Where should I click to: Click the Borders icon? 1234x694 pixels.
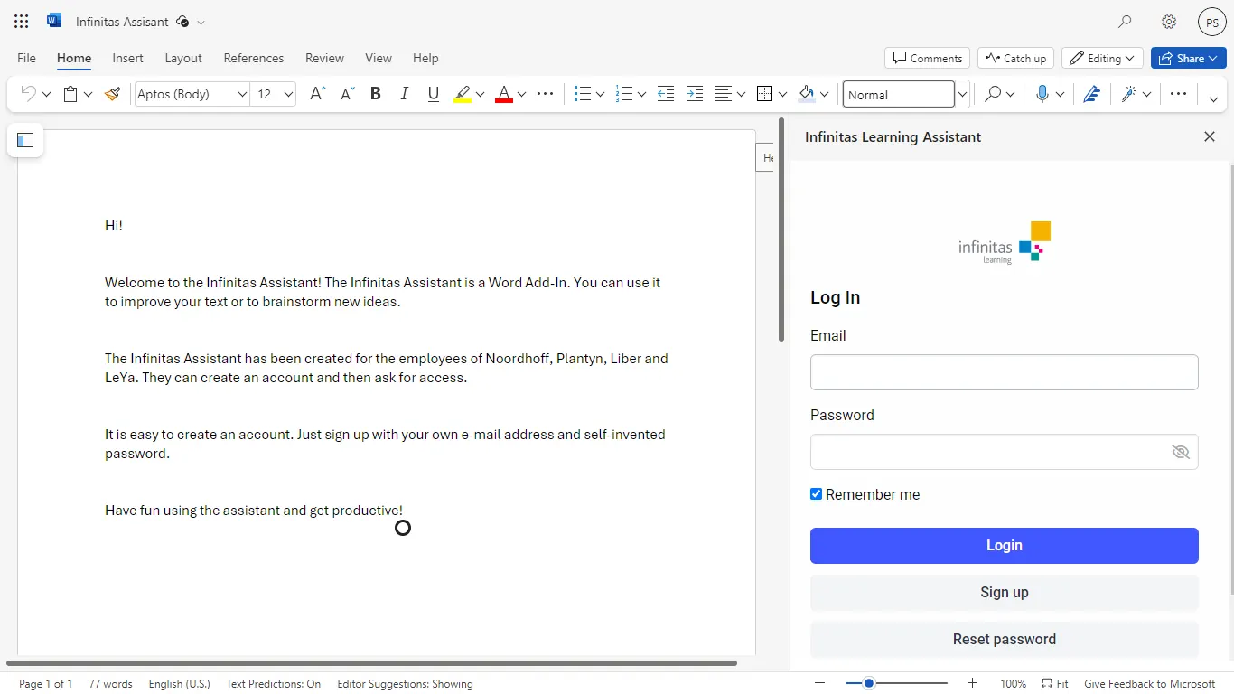[765, 93]
